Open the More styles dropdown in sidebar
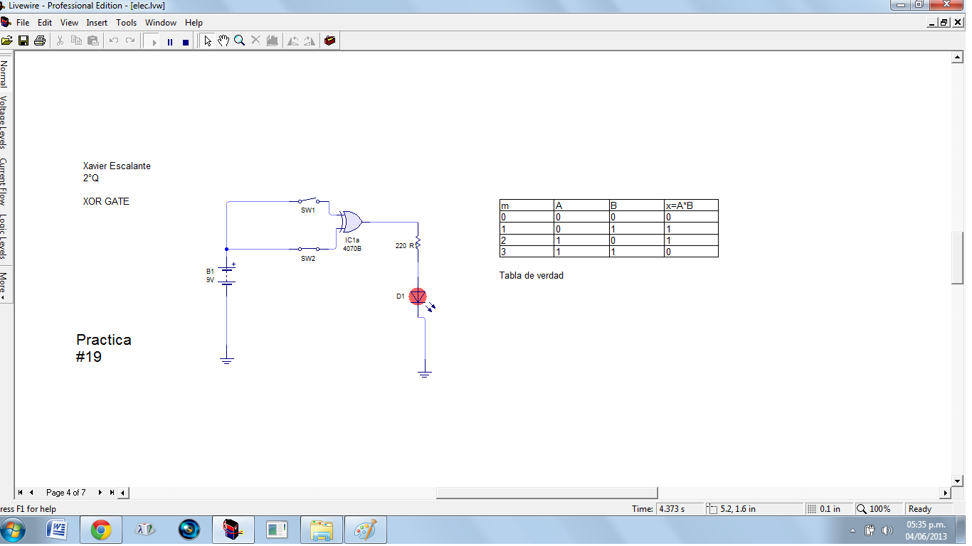 [x=6, y=282]
